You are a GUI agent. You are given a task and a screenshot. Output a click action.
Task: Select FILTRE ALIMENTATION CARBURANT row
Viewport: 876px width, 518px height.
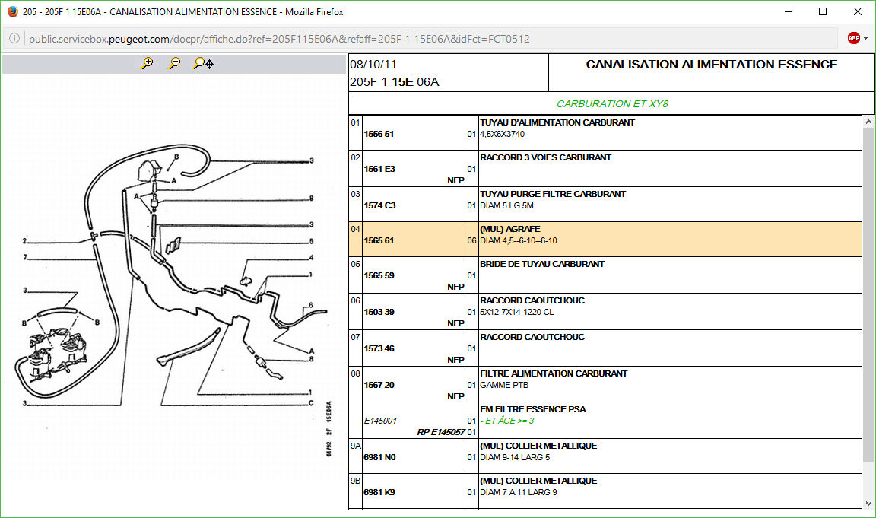pos(554,373)
